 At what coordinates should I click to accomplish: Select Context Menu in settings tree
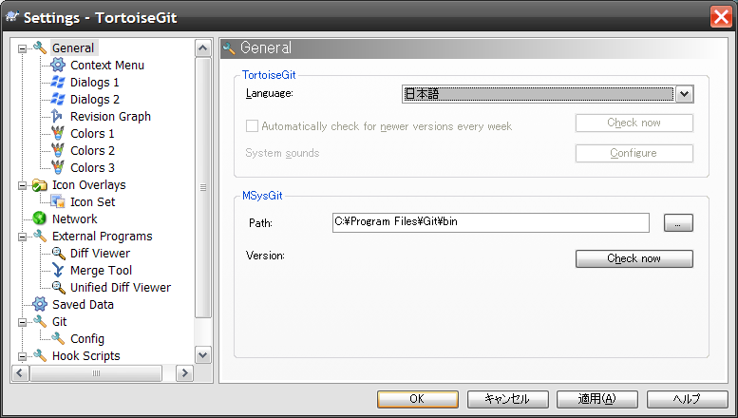point(107,66)
